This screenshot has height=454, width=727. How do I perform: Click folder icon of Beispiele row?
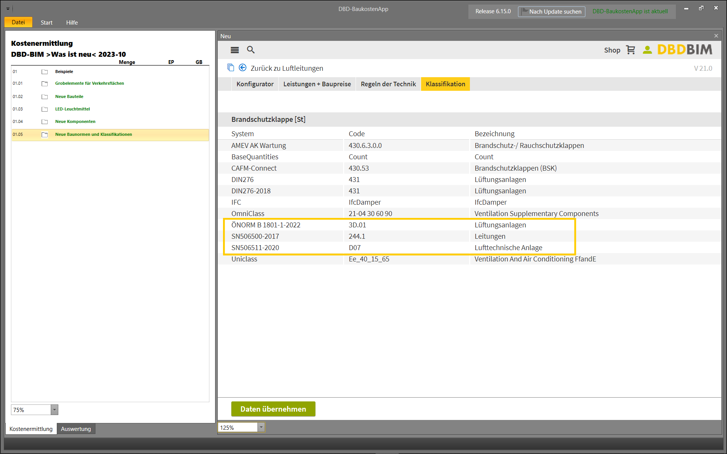coord(45,72)
